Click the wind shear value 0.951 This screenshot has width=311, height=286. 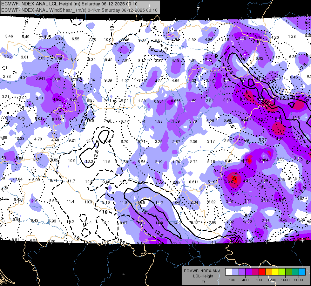click(x=159, y=101)
